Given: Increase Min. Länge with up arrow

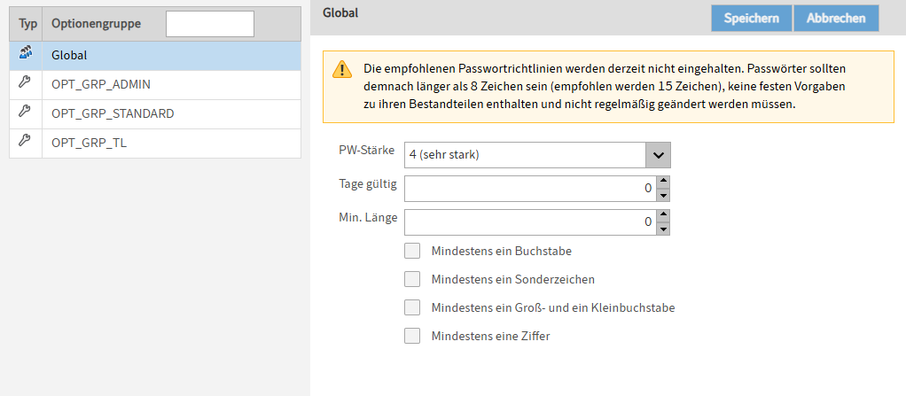Looking at the screenshot, I should (x=664, y=215).
